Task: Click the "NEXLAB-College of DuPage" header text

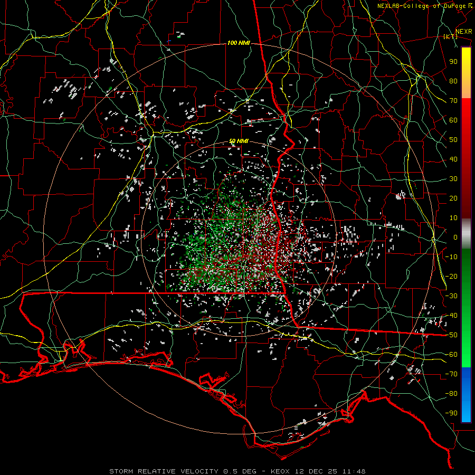Action: (x=421, y=6)
